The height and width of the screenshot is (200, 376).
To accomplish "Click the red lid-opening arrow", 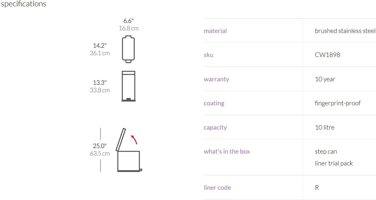I will click(x=134, y=140).
